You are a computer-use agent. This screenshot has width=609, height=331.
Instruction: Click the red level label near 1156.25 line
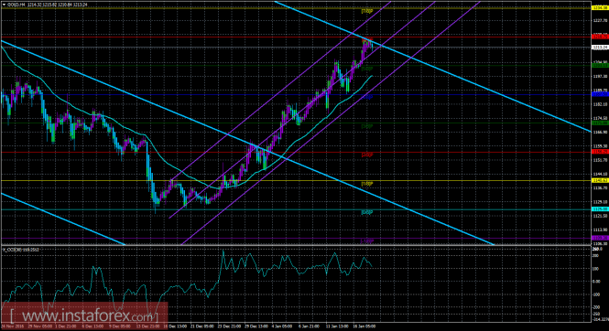click(367, 155)
